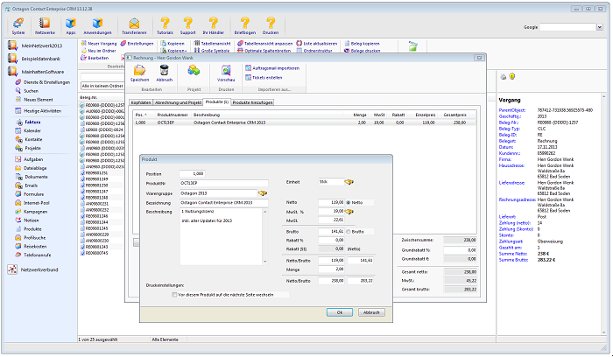Viewport: 613px width, 357px height.
Task: Sort list by Beleg-Nr. column header
Action: [x=88, y=98]
